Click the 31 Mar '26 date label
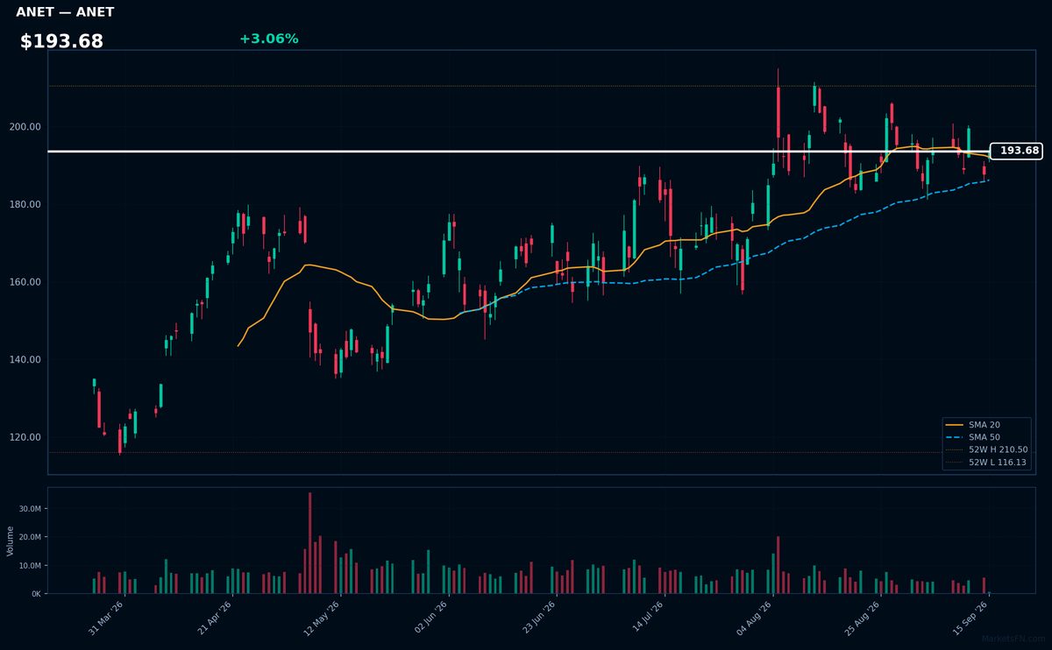The image size is (1052, 650). tap(106, 618)
